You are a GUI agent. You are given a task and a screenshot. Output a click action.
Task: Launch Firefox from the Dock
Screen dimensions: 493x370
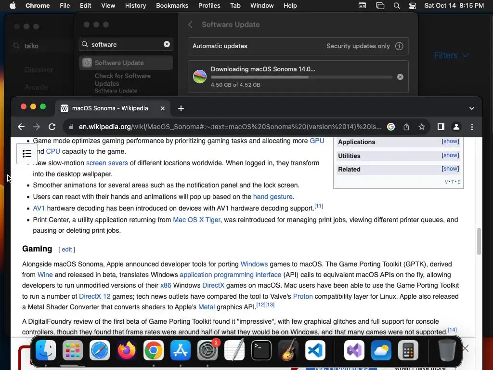tap(127, 350)
